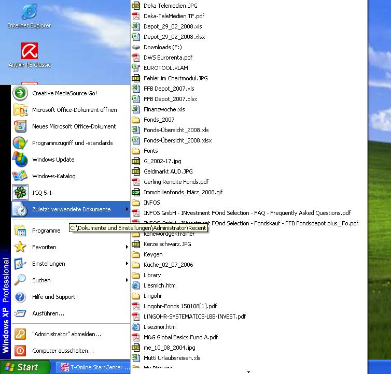
Task: Expand the Einstellungen submenu arrow
Action: coord(127,264)
